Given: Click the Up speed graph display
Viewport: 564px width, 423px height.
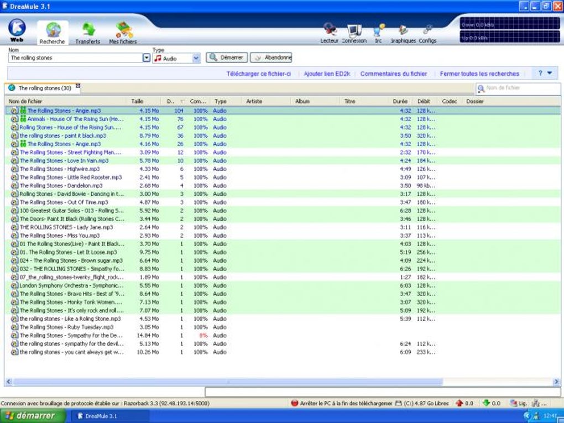Looking at the screenshot, I should [510, 36].
